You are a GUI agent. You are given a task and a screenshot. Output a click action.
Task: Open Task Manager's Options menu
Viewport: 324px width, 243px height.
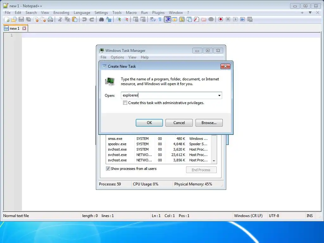tap(117, 57)
